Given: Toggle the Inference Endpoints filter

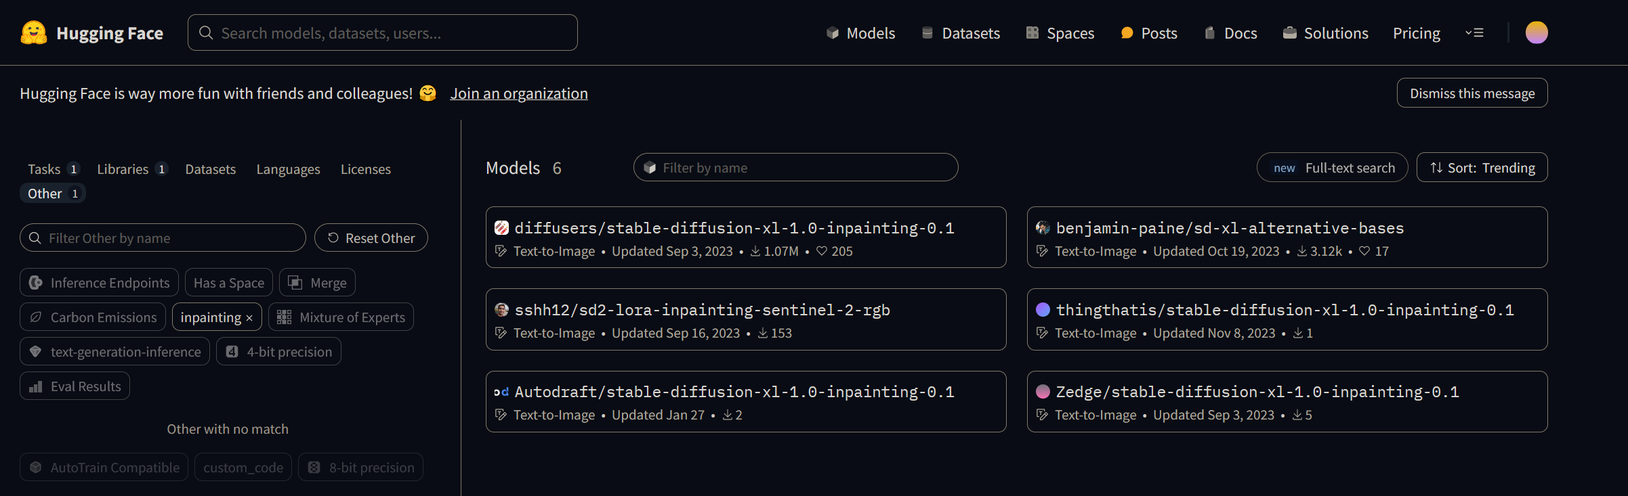Looking at the screenshot, I should pyautogui.click(x=99, y=282).
